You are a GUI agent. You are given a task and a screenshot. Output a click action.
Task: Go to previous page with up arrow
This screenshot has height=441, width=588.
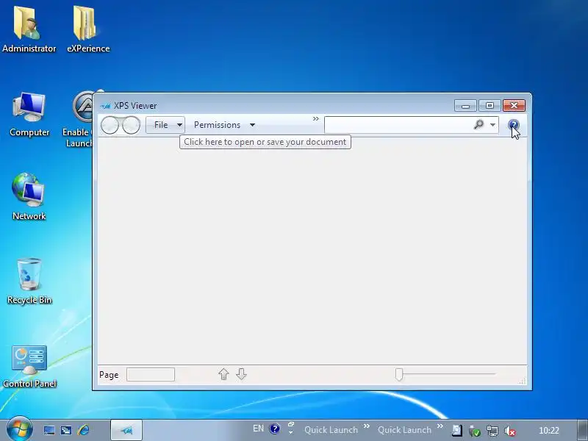pos(223,374)
